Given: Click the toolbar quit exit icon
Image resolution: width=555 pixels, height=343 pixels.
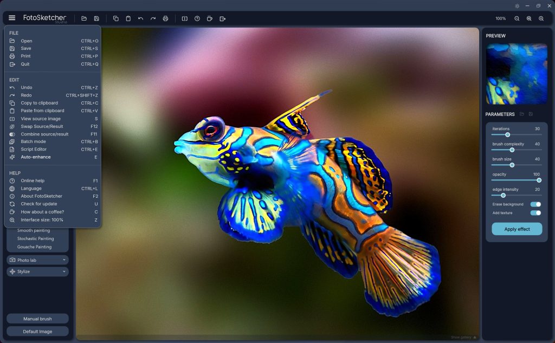Looking at the screenshot, I should (222, 18).
